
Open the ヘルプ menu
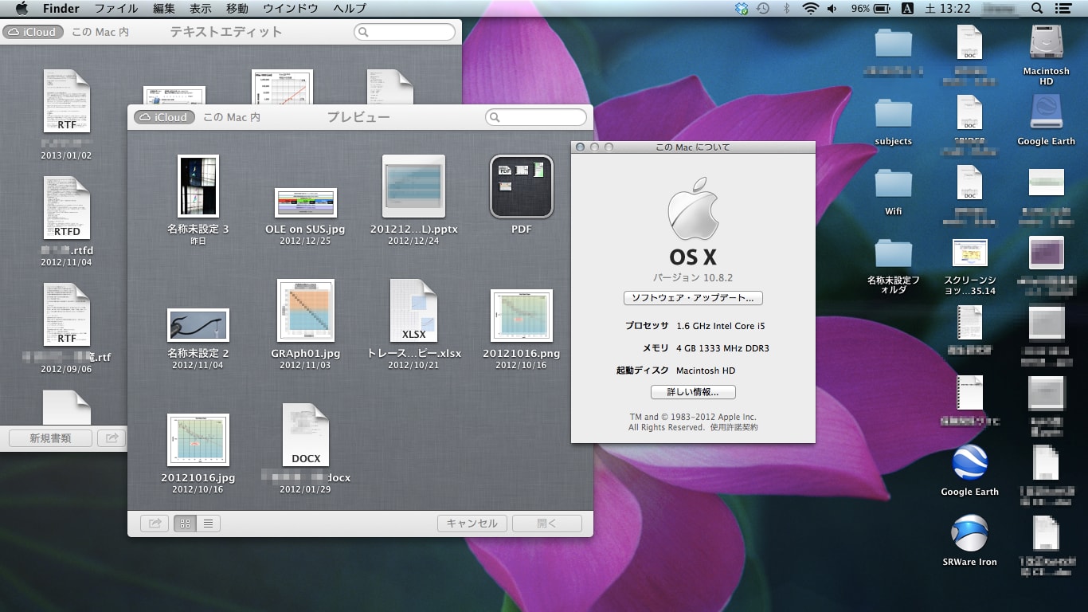point(350,9)
